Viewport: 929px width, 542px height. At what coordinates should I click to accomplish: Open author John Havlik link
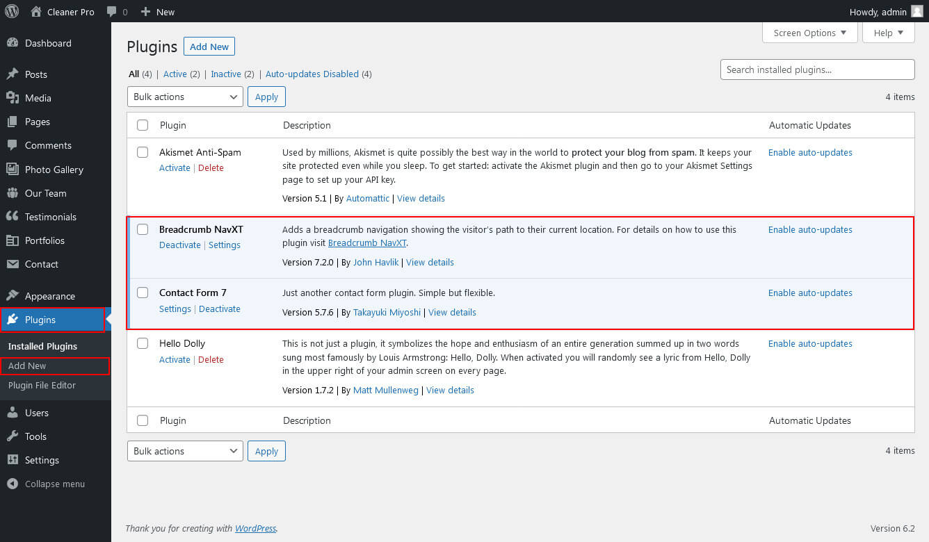click(x=376, y=262)
